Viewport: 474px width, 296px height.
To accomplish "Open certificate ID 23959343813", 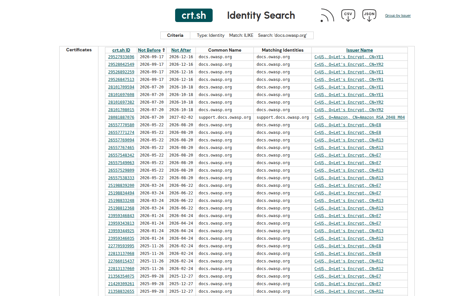I will click(121, 223).
